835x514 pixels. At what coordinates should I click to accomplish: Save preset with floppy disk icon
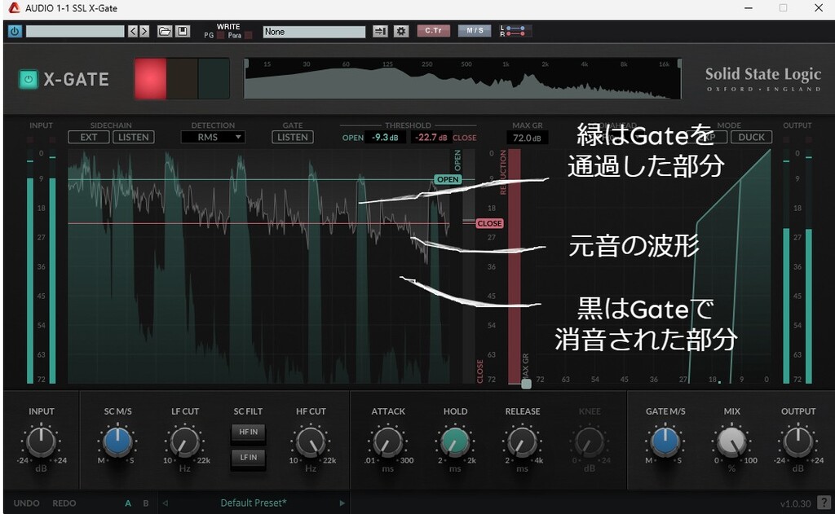coord(183,32)
